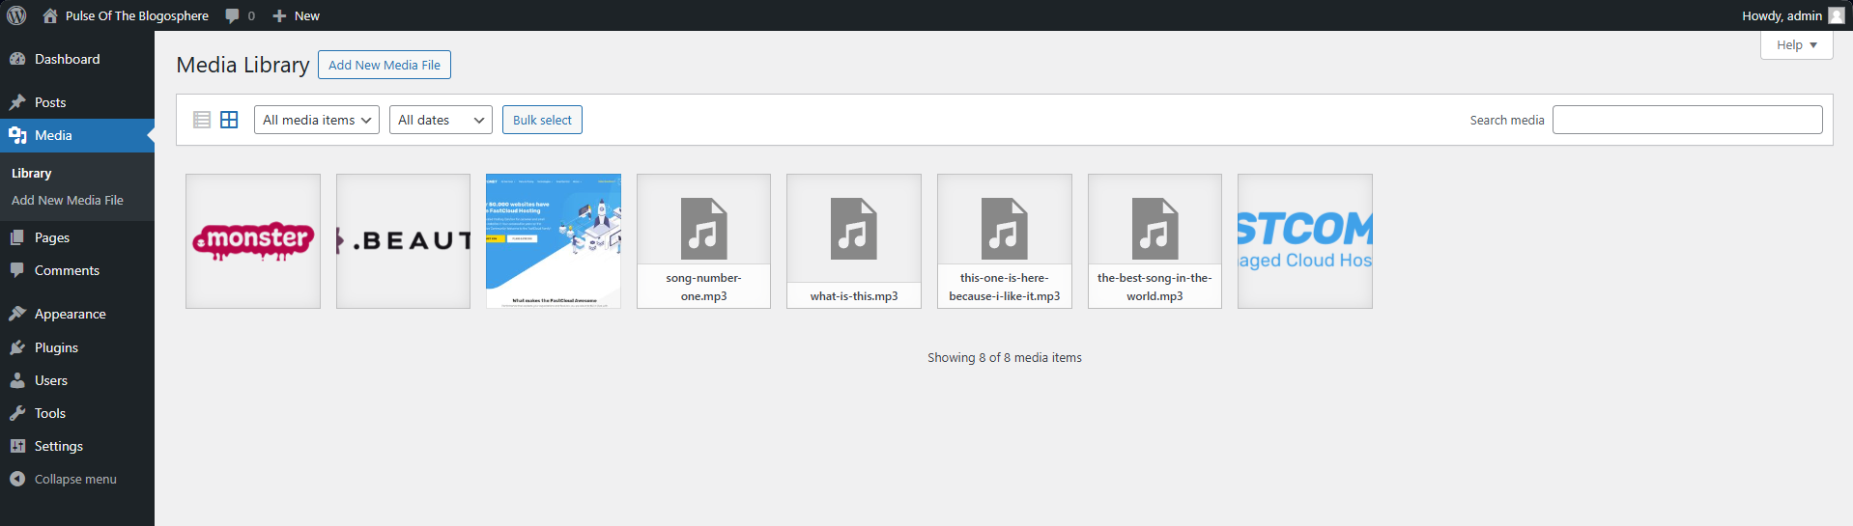This screenshot has width=1853, height=526.
Task: Open the All media items dropdown
Action: click(x=316, y=120)
